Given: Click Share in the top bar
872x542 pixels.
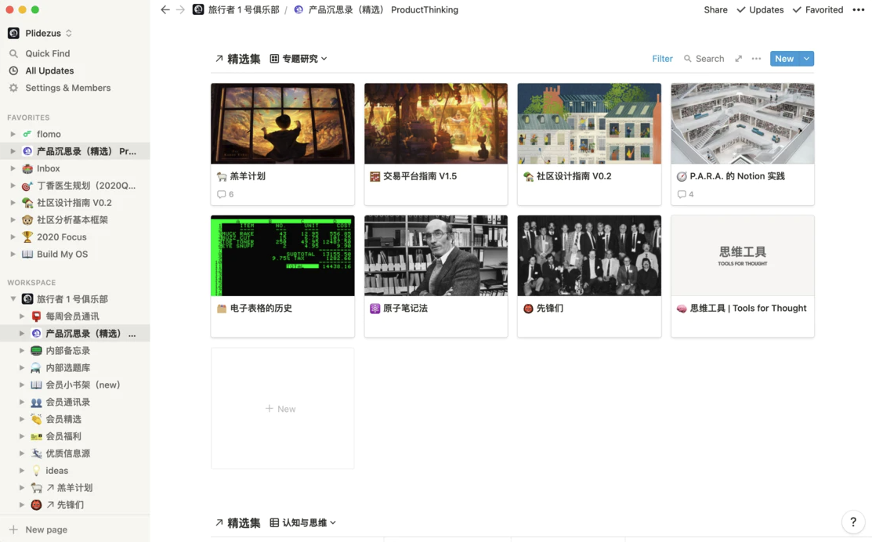Looking at the screenshot, I should [716, 9].
